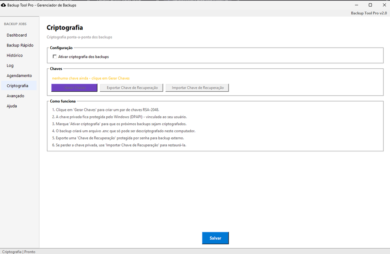390x254 pixels.
Task: Click the subtitle 'Criptografia ponta-a-ponta dos backups'
Action: tap(79, 37)
